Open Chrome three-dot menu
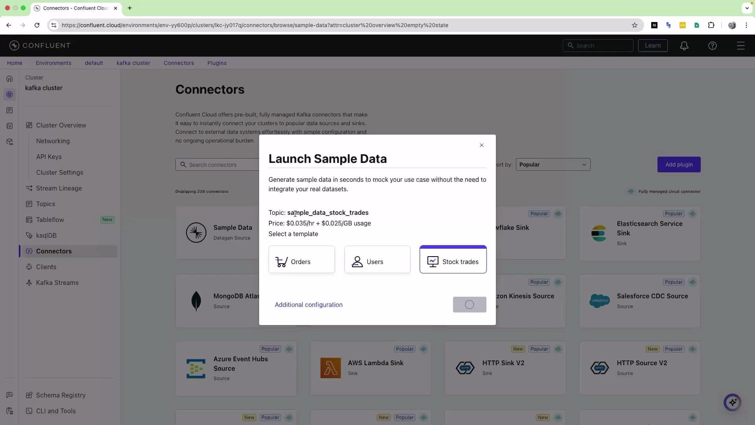 click(746, 25)
